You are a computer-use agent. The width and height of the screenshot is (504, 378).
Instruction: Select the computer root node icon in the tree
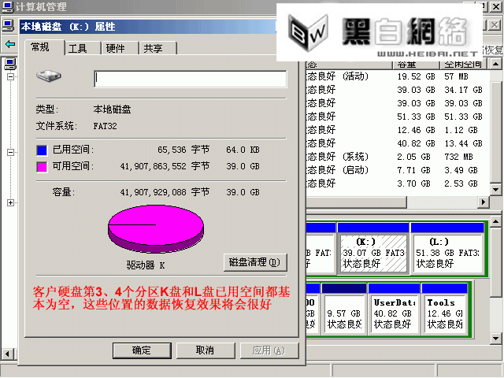tap(9, 63)
